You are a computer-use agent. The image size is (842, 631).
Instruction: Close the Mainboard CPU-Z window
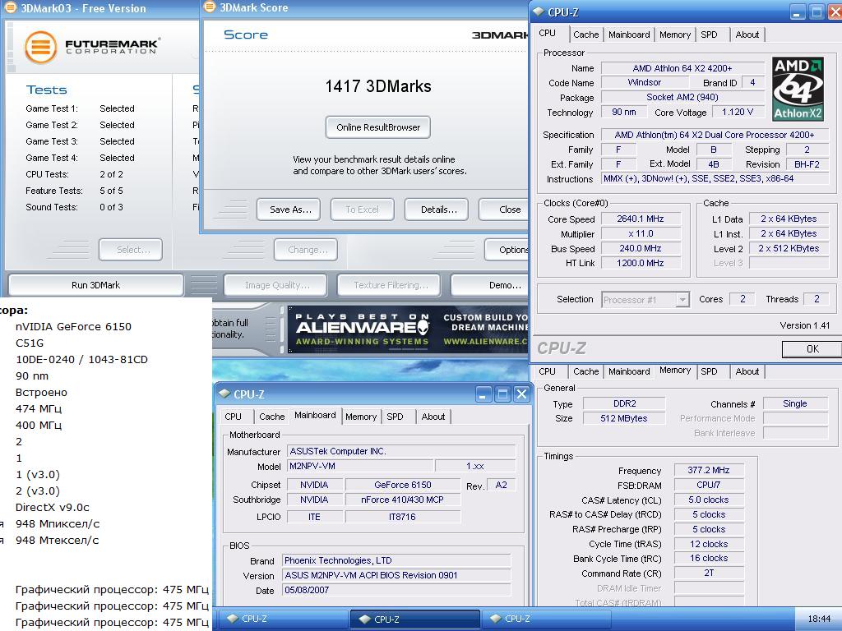coord(521,394)
